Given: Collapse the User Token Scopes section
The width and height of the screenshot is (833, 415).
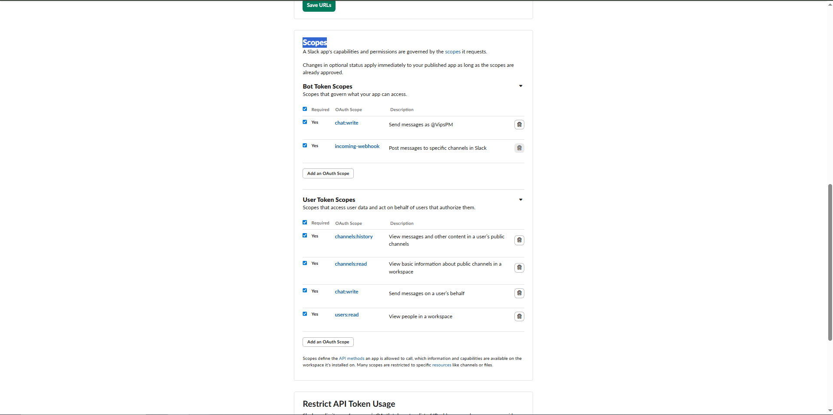Looking at the screenshot, I should point(520,200).
